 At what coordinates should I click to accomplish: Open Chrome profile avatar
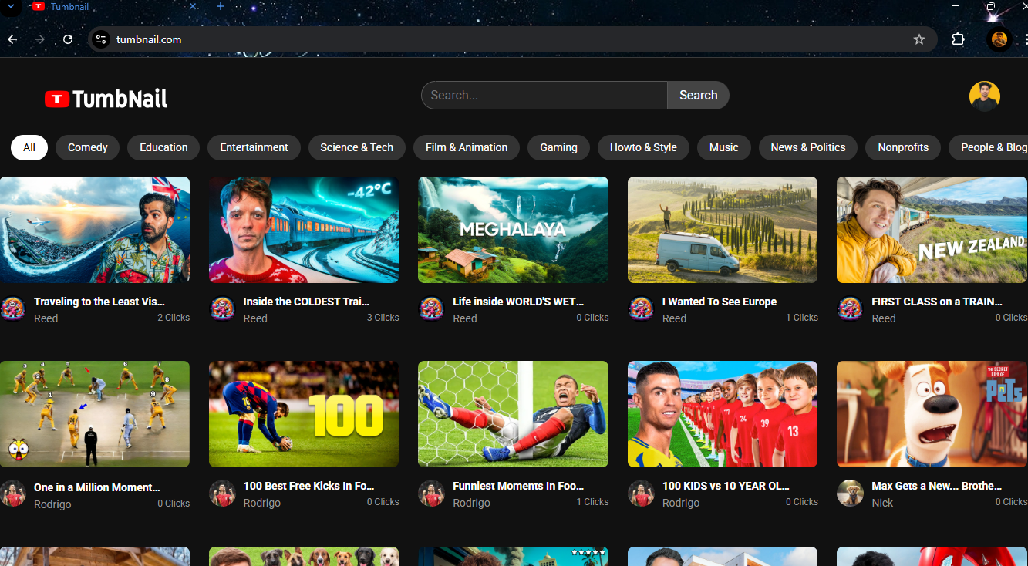coord(999,39)
